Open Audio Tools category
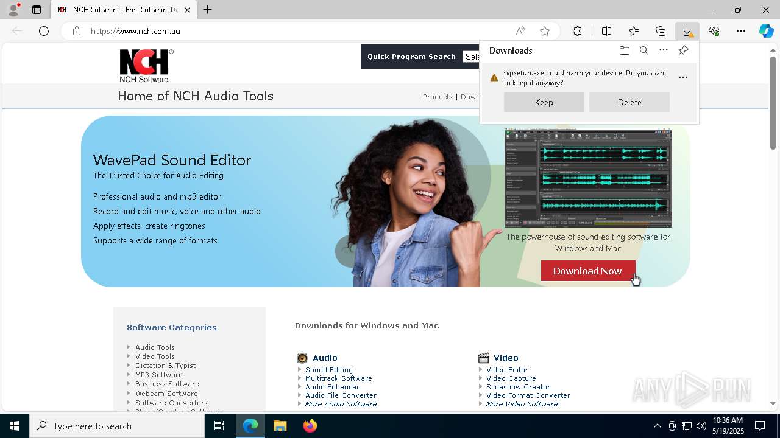The height and width of the screenshot is (438, 780). coord(155,347)
